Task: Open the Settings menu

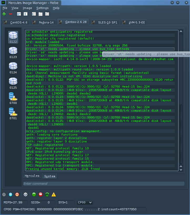Action: (x=42, y=8)
